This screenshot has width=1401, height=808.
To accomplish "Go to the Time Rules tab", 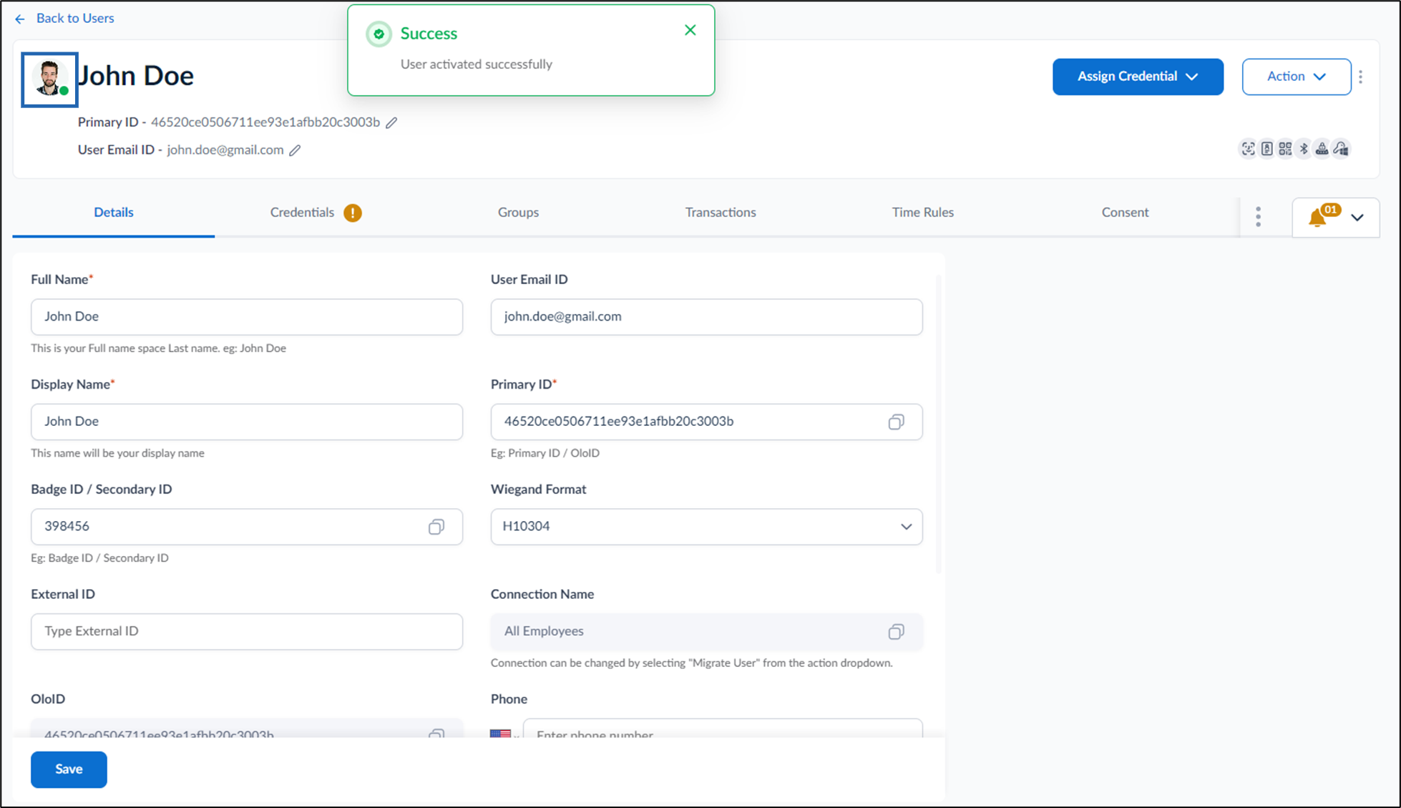I will 922,213.
